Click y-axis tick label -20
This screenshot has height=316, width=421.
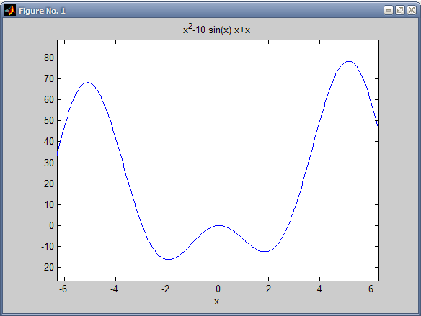click(x=48, y=268)
